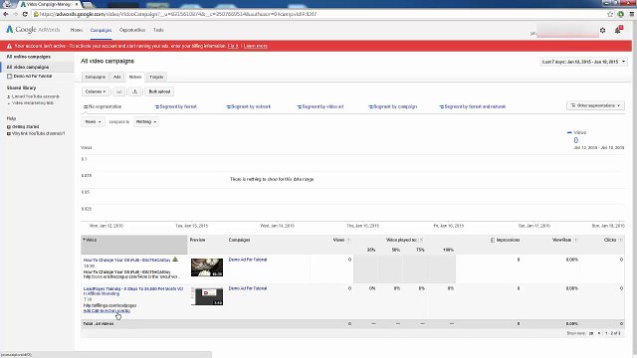Click the Views column help icon
Screen dimensions: 637x358
coord(348,240)
